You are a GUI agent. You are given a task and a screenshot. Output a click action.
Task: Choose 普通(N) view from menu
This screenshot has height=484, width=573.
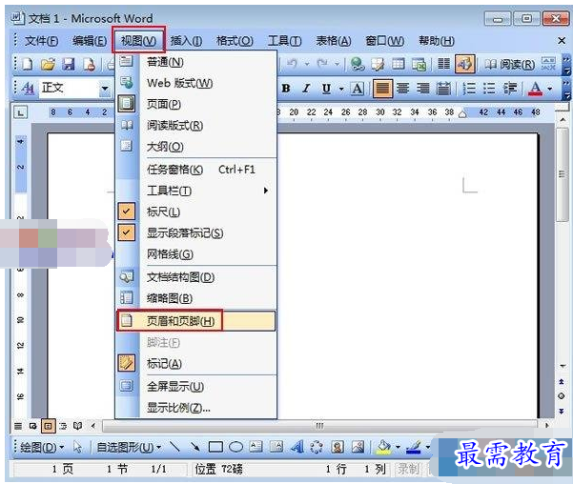(195, 62)
